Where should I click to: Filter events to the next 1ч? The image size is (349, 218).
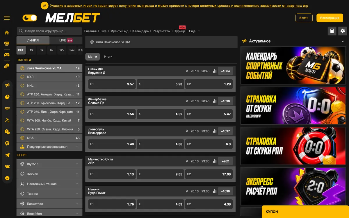pyautogui.click(x=31, y=50)
